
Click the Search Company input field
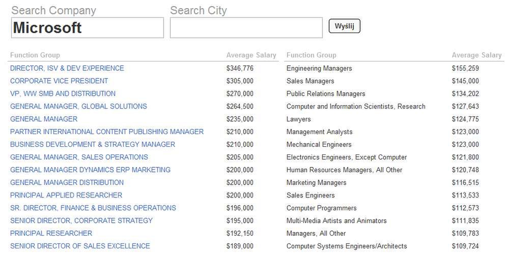88,27
